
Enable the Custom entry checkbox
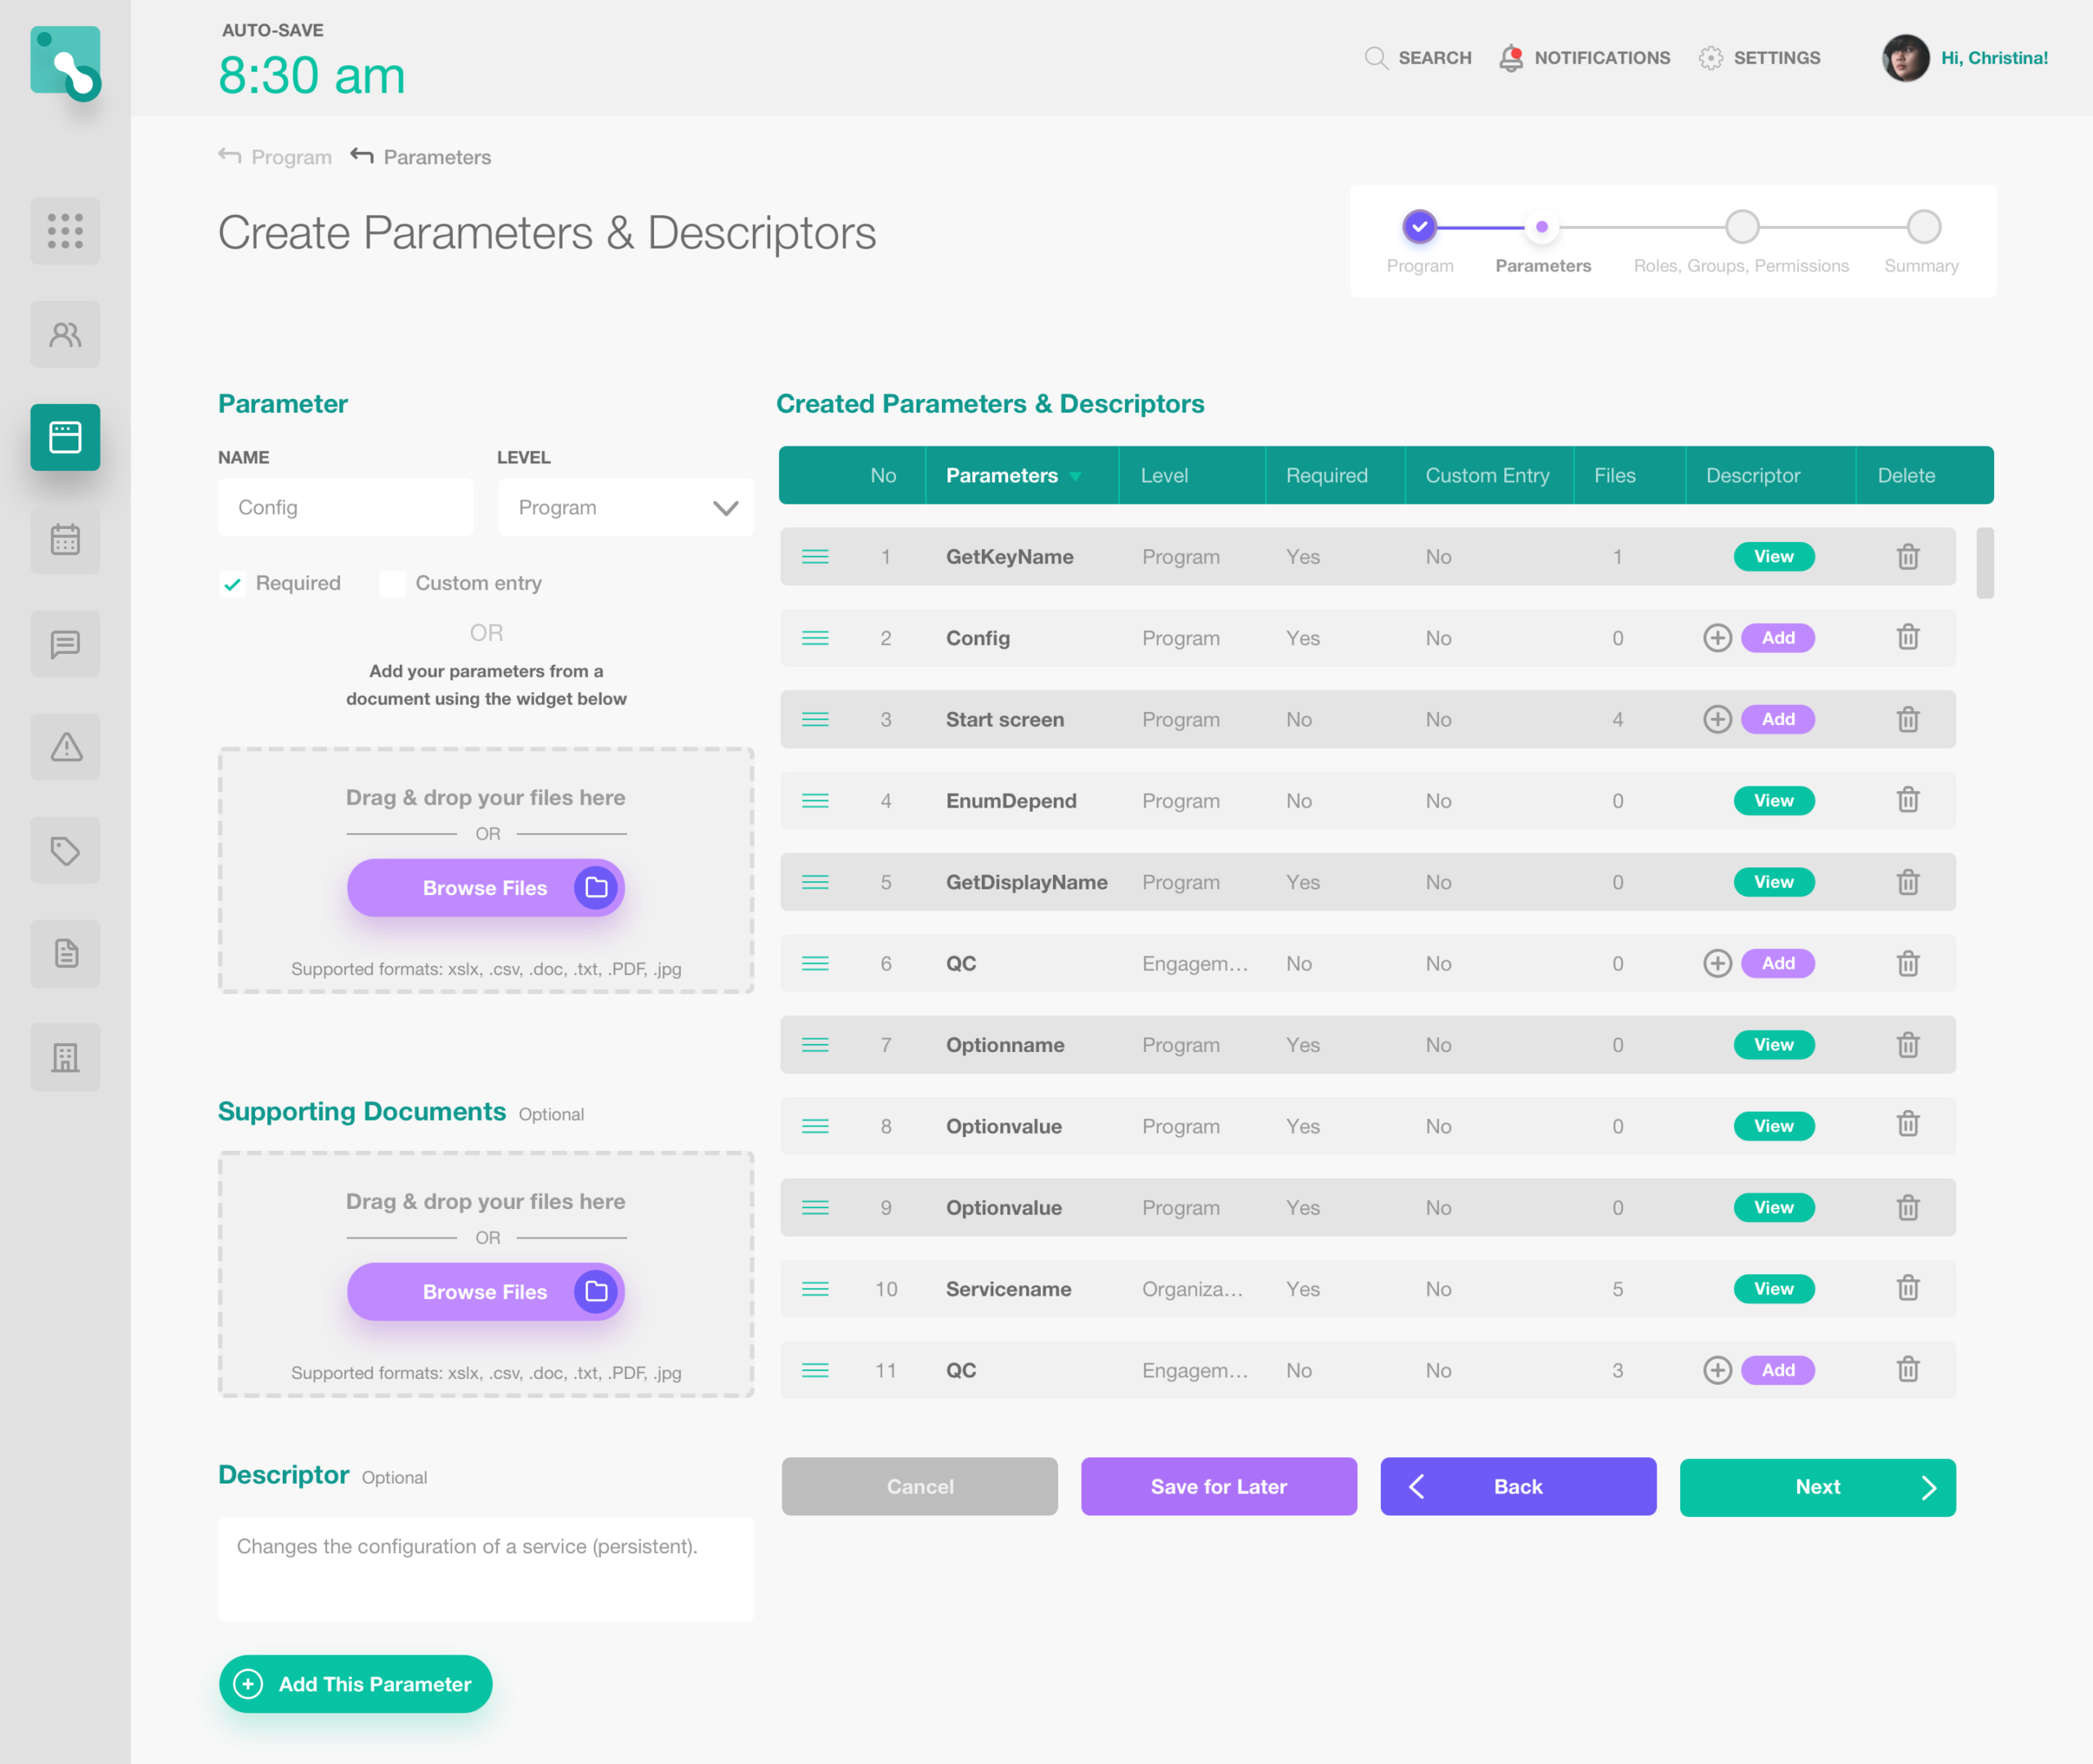pos(392,584)
